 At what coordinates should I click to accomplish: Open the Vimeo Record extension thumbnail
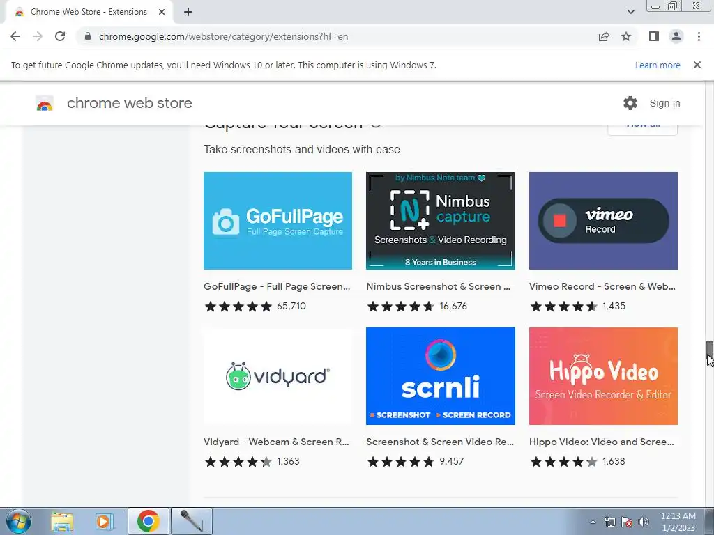coord(603,221)
